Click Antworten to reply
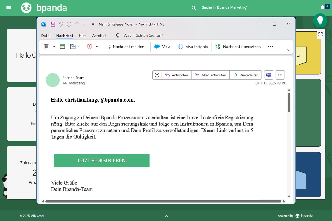 [x=176, y=75]
